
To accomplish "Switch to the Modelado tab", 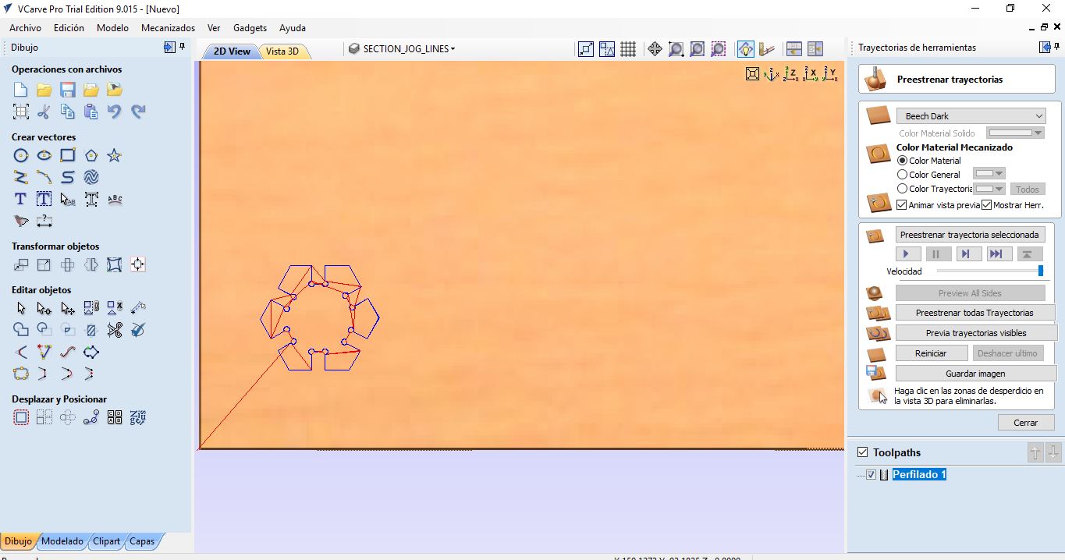I will point(62,541).
